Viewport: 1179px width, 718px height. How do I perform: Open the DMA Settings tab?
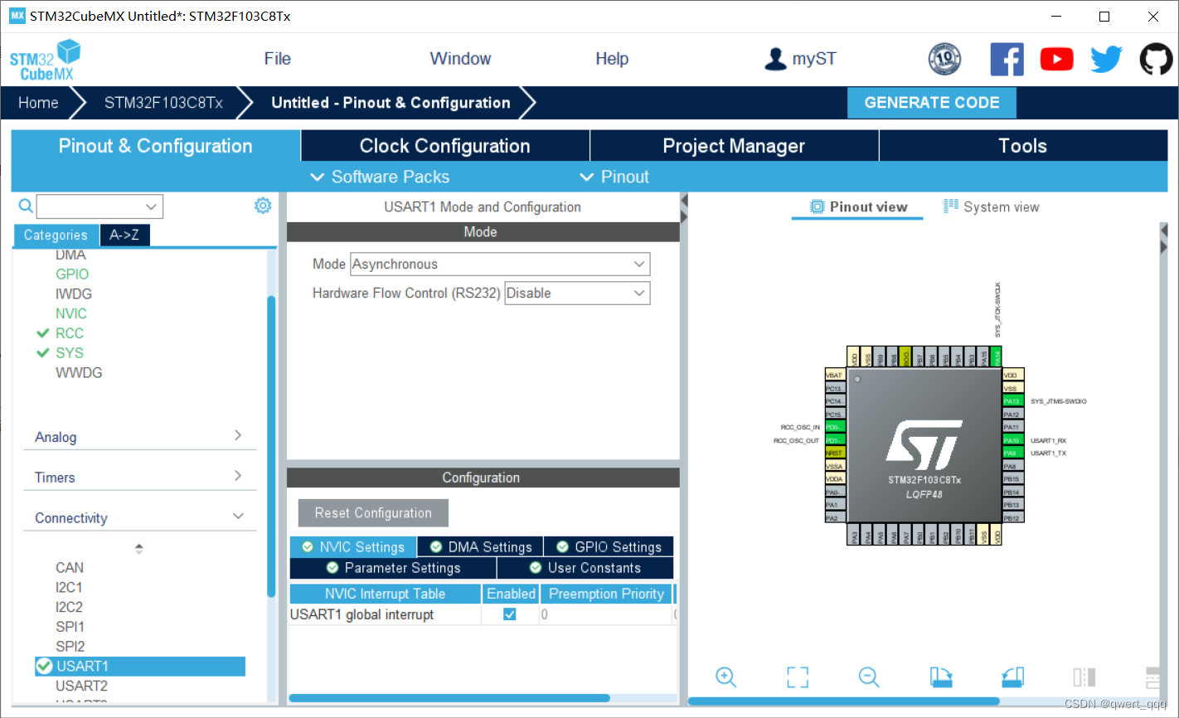481,547
